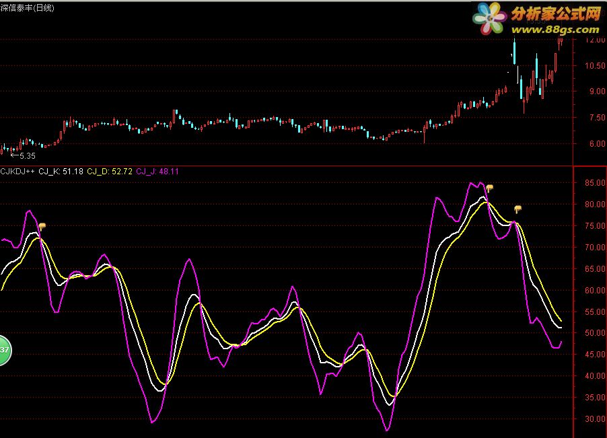Click the sell signal icon near 80.00 level

coord(517,210)
